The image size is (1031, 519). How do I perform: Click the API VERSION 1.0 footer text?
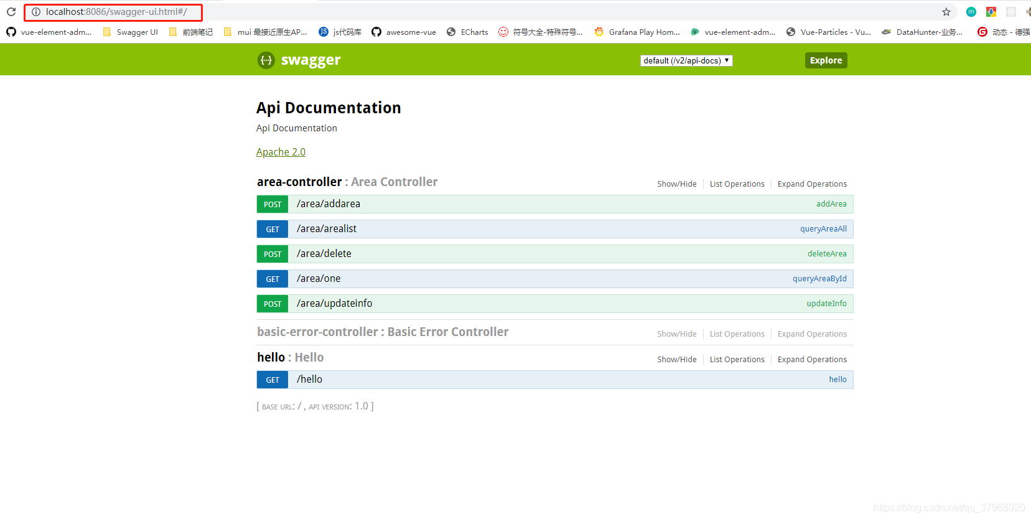340,406
